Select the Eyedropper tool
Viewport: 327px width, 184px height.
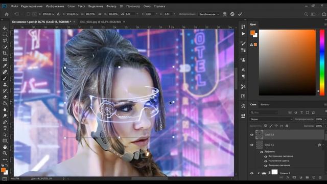pyautogui.click(x=5, y=66)
